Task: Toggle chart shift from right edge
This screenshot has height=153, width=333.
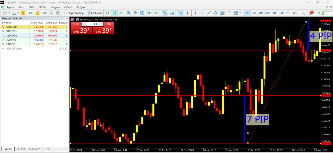Action: [157, 13]
